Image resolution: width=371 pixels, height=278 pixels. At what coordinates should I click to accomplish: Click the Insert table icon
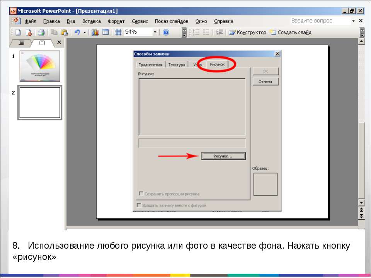pyautogui.click(x=105, y=32)
